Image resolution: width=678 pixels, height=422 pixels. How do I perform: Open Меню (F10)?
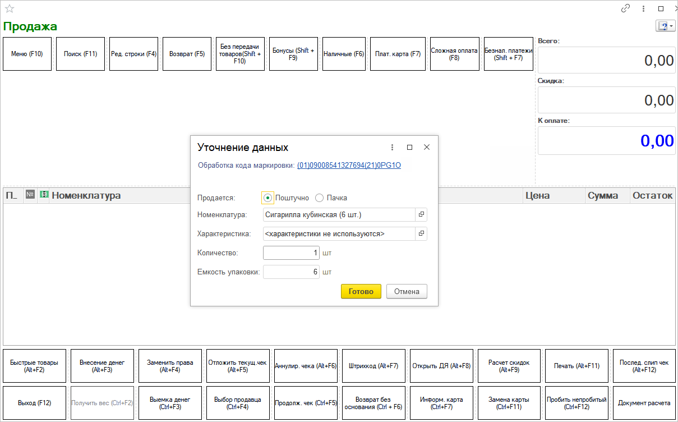(x=27, y=54)
